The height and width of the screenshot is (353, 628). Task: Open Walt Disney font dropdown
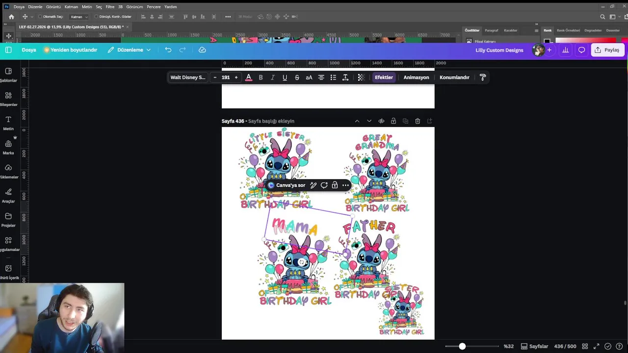tap(188, 77)
